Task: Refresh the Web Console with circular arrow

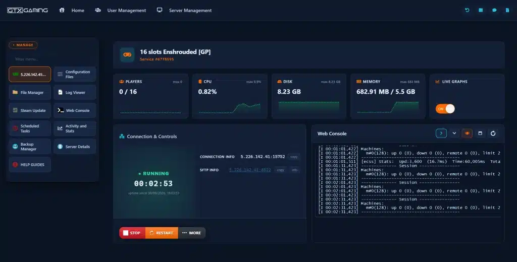Action: (x=493, y=134)
